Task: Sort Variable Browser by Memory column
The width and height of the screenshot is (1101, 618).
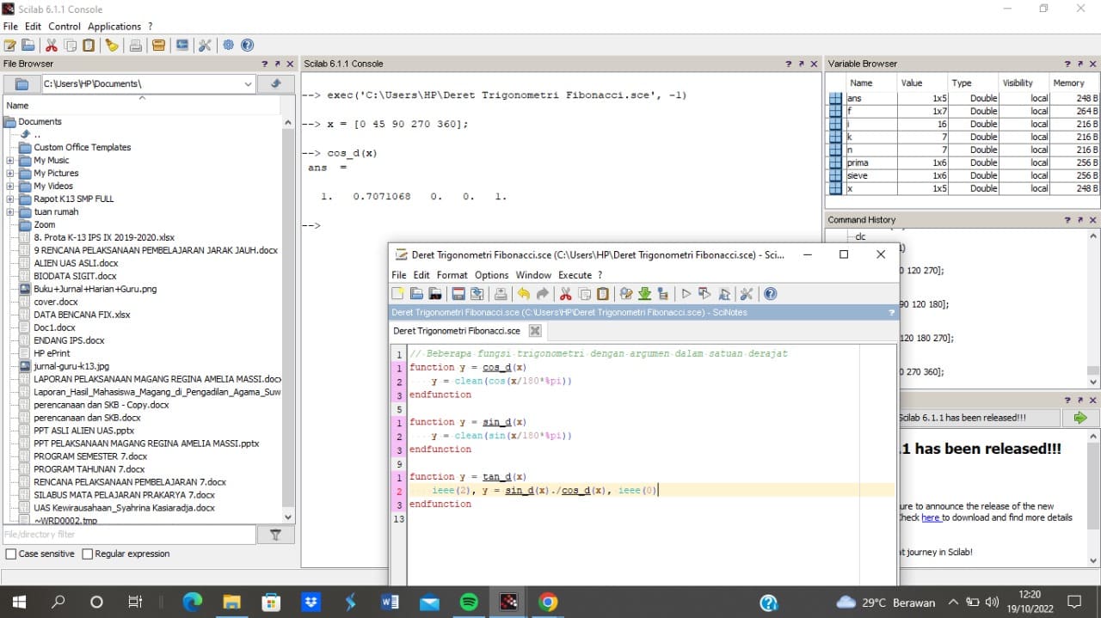Action: [x=1073, y=83]
